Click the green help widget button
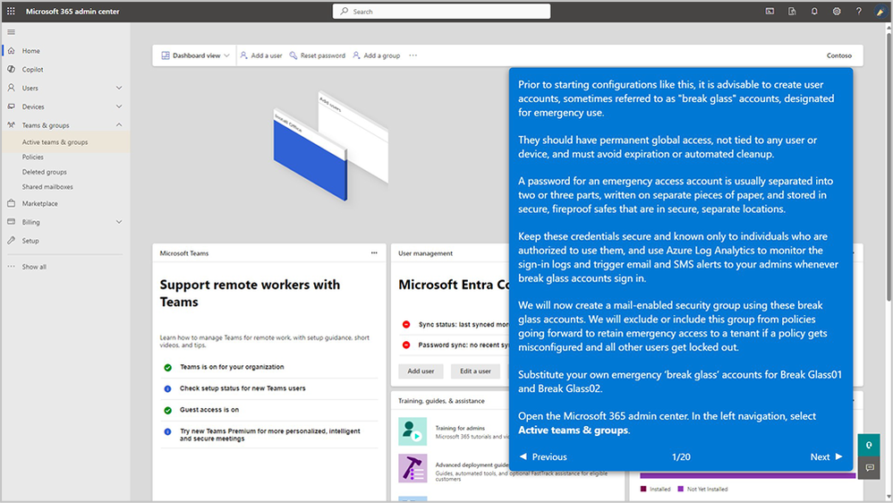The height and width of the screenshot is (503, 893). (869, 445)
